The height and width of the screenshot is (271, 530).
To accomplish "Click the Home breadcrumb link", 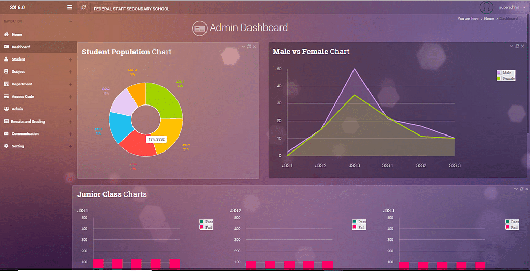I will (489, 19).
